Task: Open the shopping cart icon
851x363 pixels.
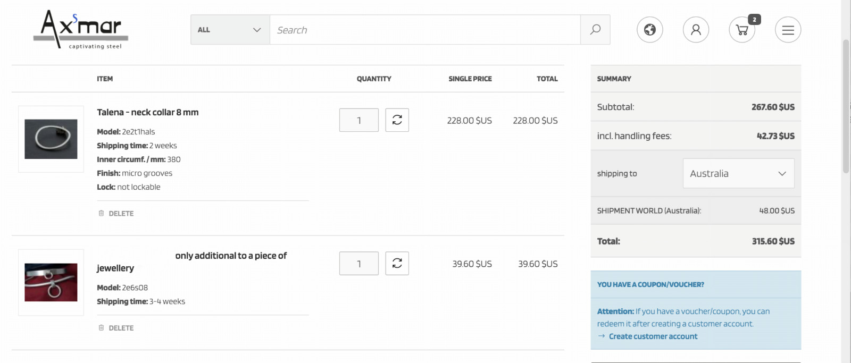Action: tap(742, 30)
